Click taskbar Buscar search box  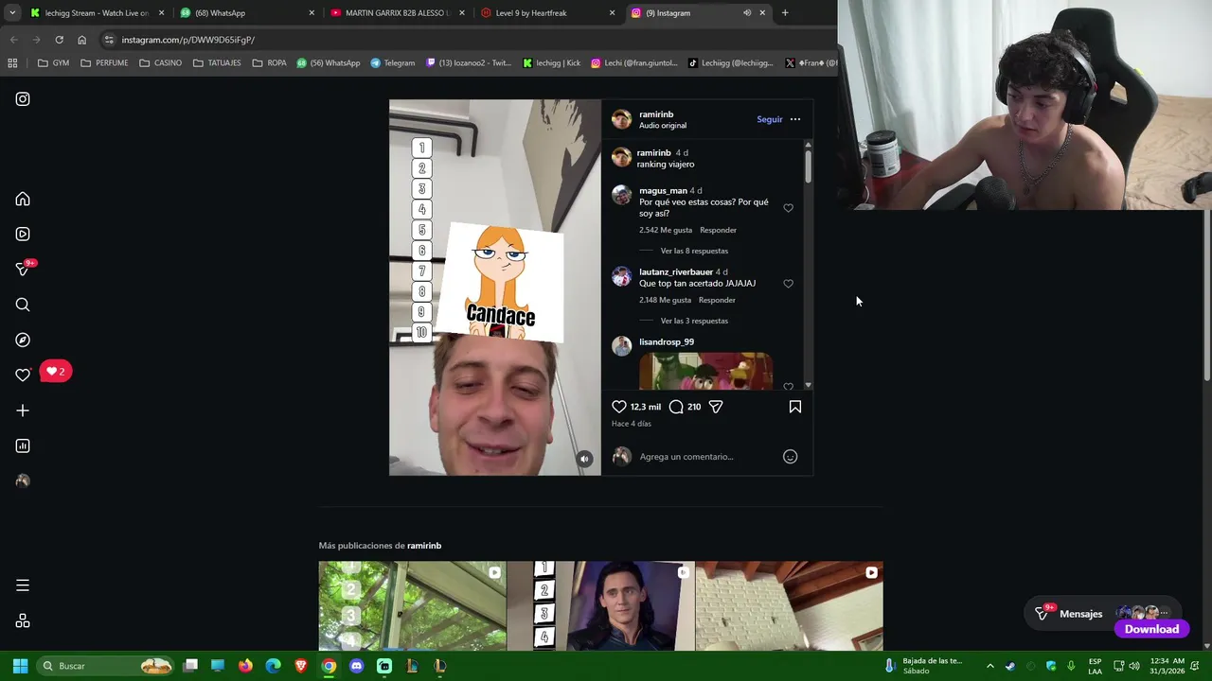click(106, 666)
